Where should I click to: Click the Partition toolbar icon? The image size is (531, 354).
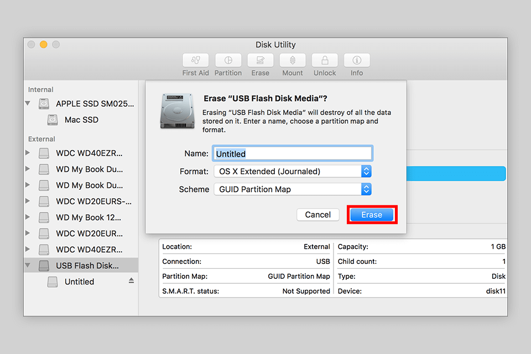click(x=228, y=60)
